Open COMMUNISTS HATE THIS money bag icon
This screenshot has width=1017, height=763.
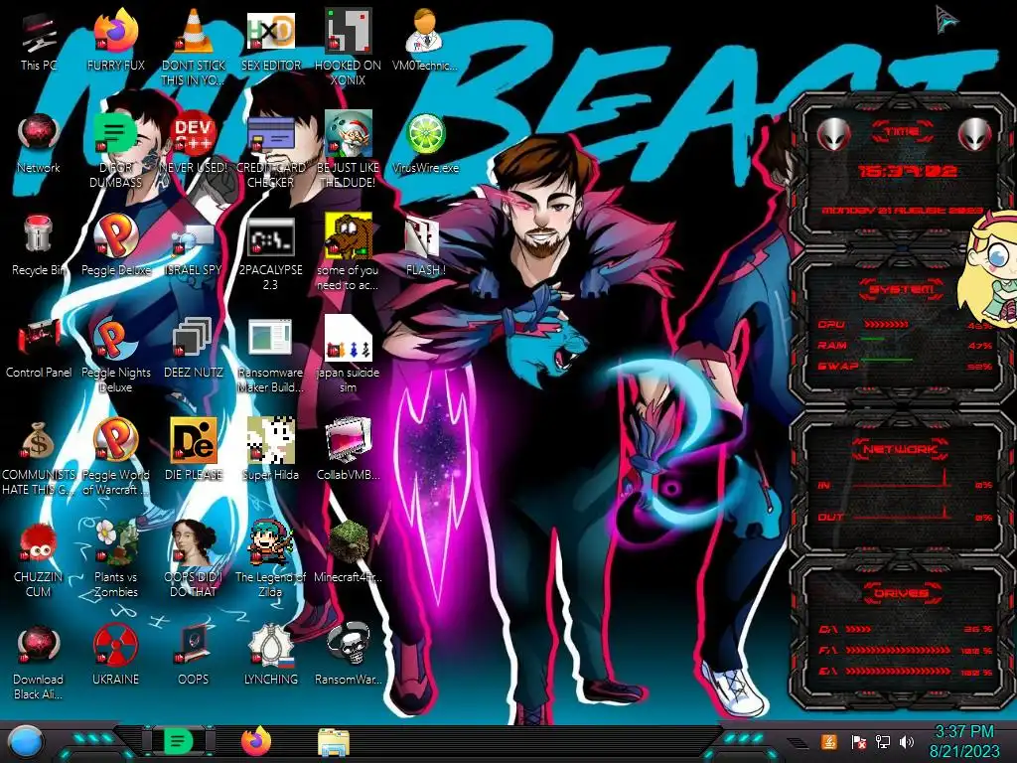tap(39, 457)
